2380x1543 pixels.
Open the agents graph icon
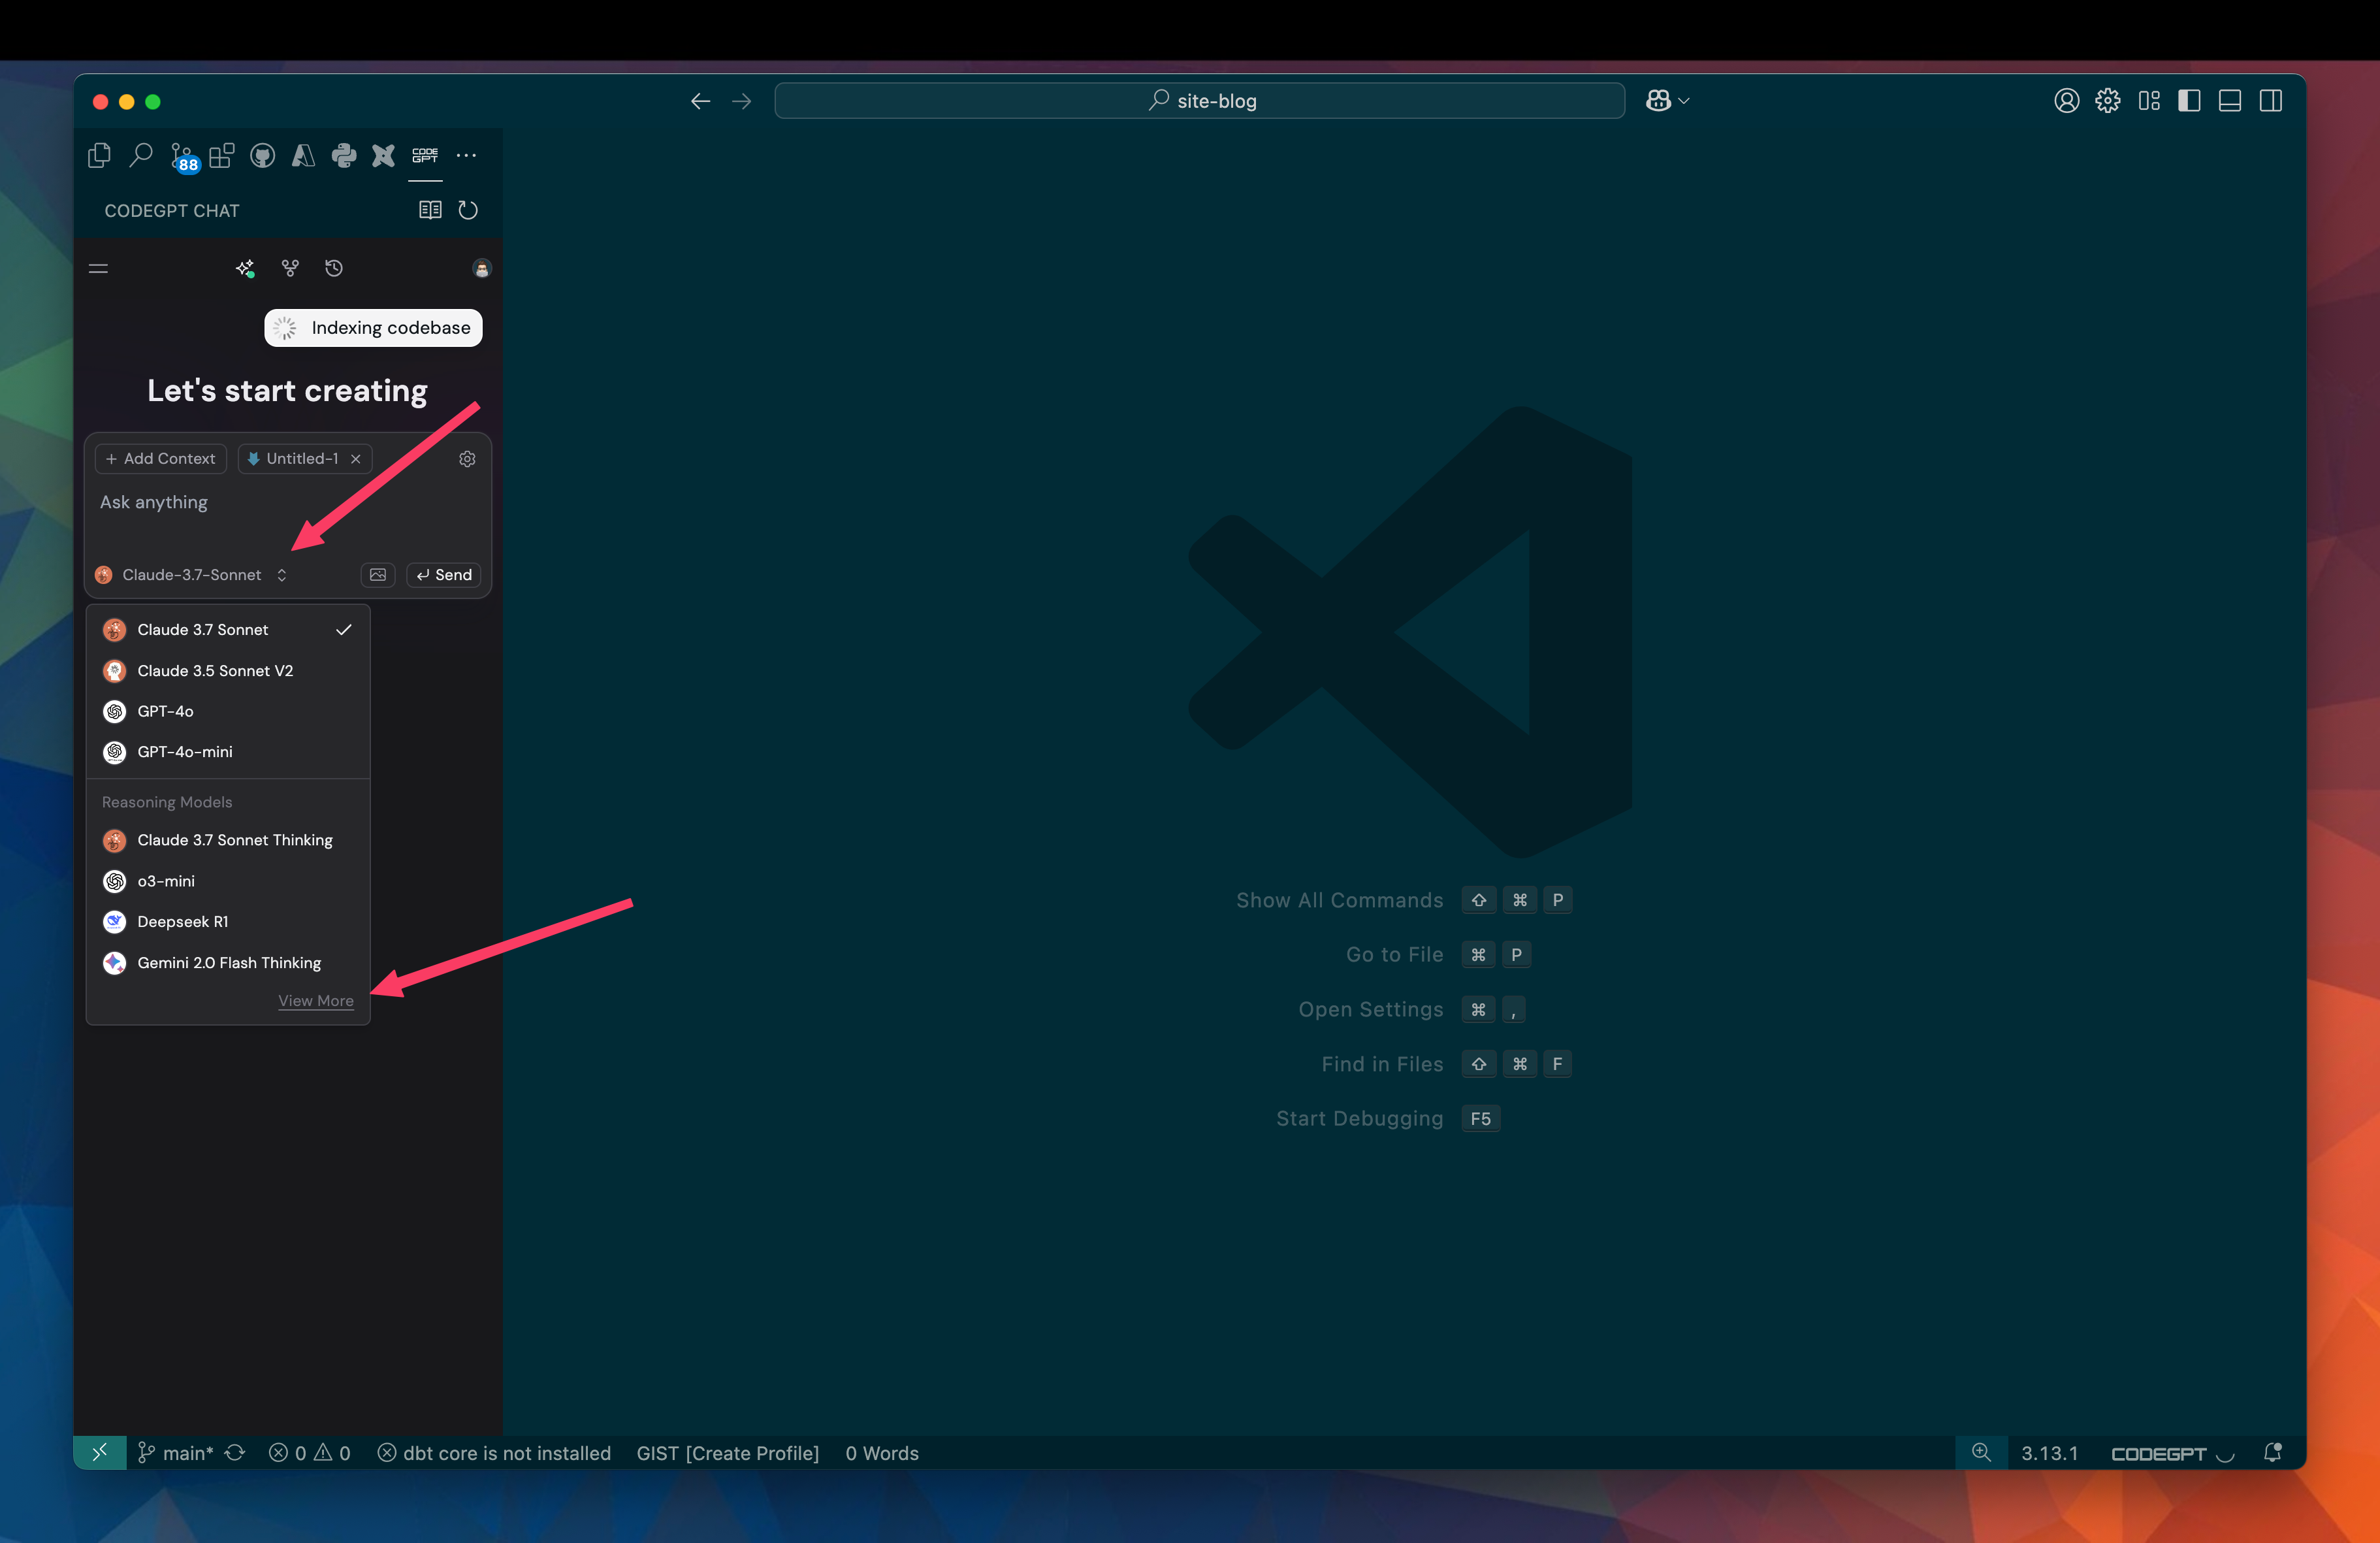tap(290, 268)
